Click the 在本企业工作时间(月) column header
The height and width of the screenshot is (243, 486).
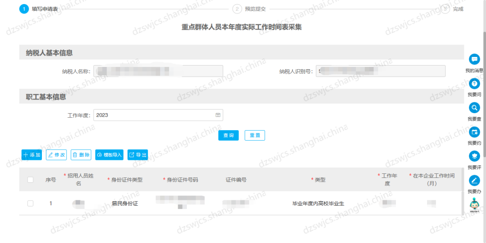[x=432, y=180]
